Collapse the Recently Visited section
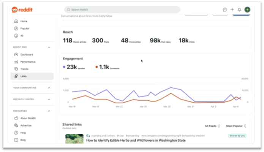 click(x=49, y=99)
